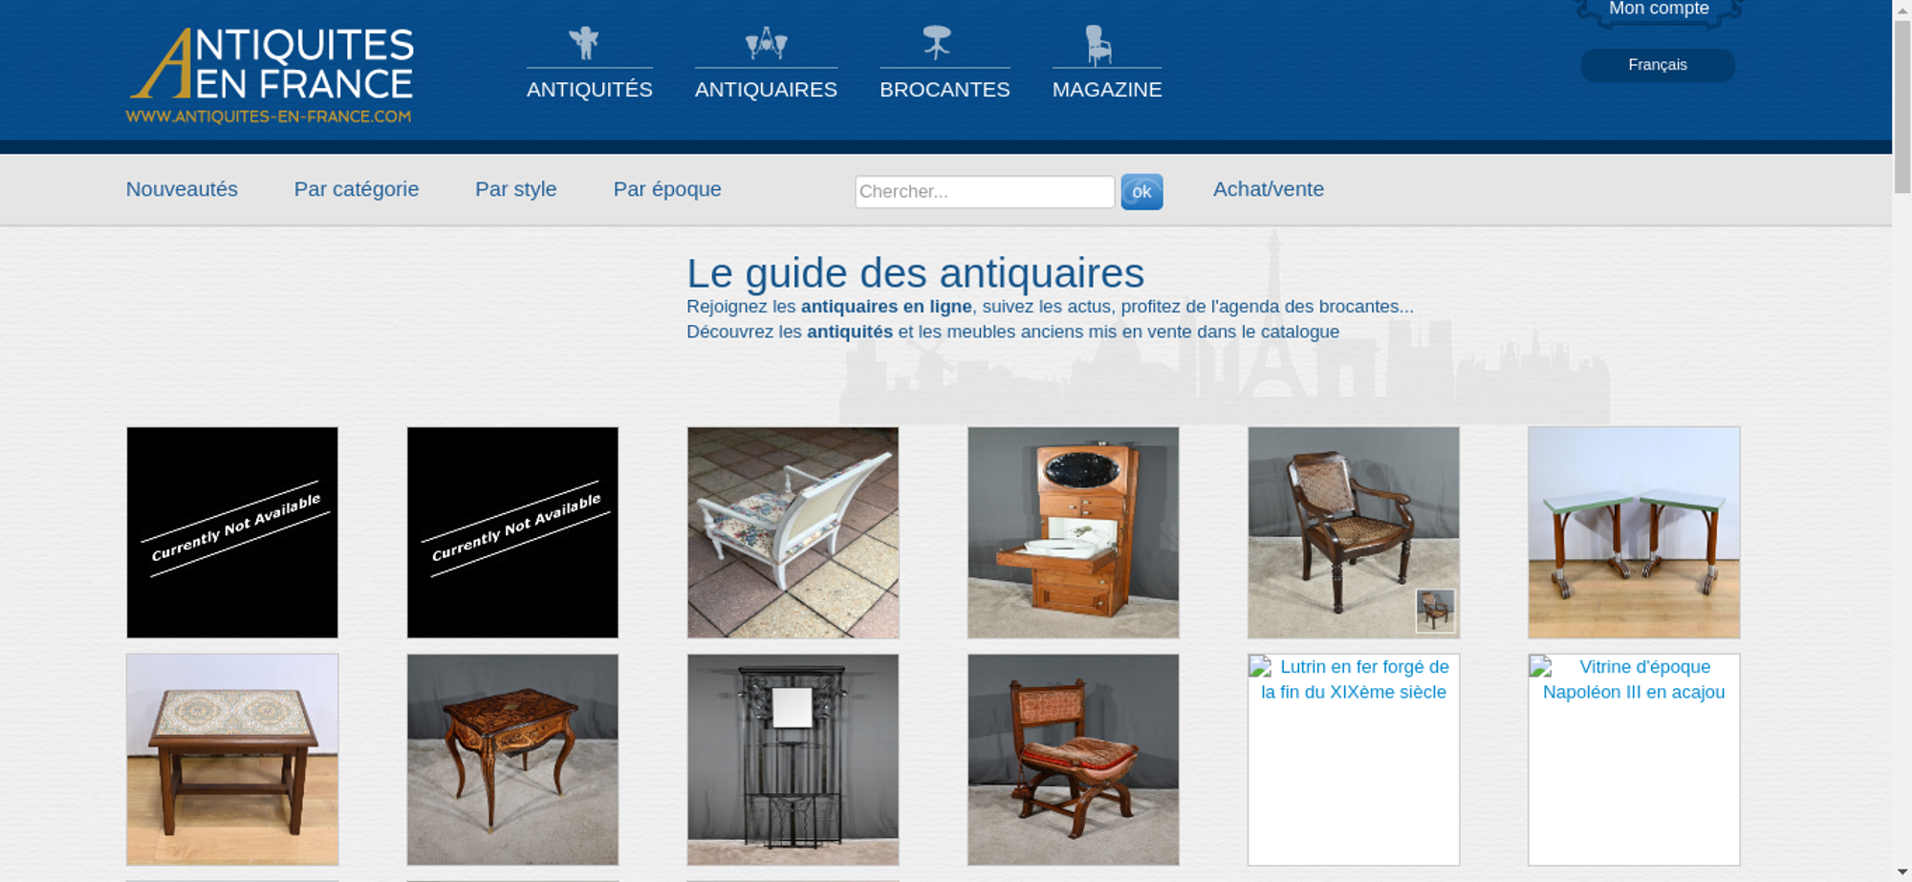1912x882 pixels.
Task: Click the angel icon above Antiquités
Action: point(584,42)
